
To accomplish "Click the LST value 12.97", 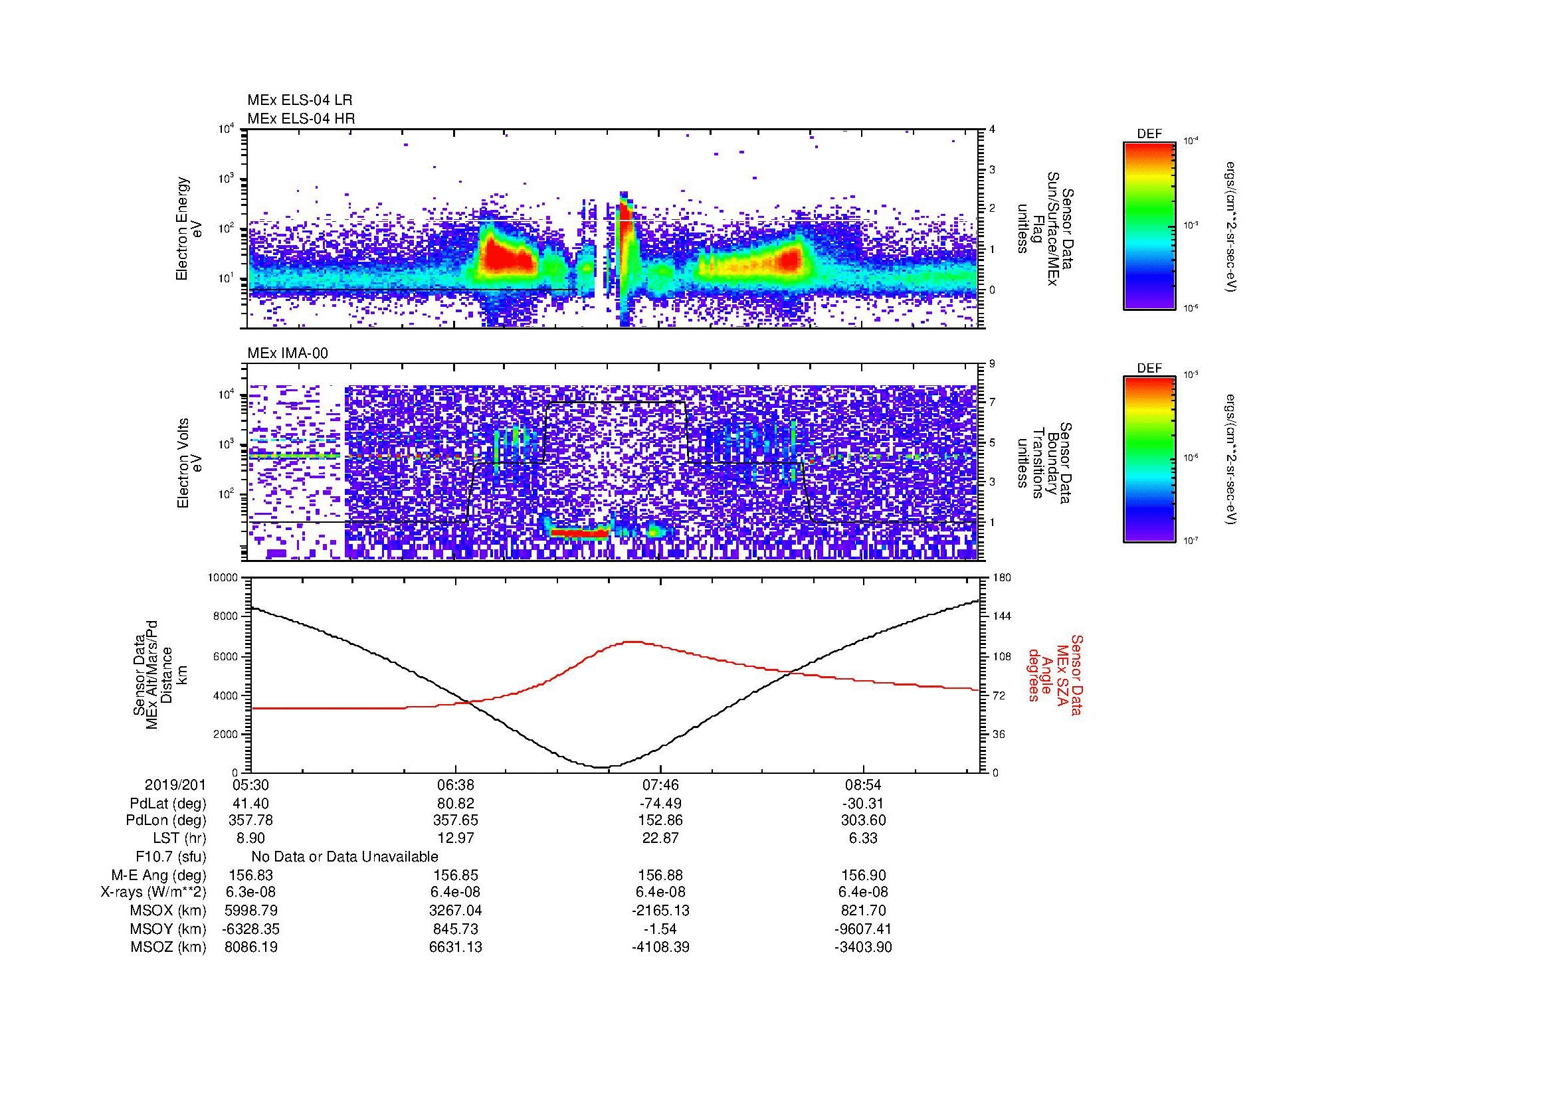I will point(456,838).
